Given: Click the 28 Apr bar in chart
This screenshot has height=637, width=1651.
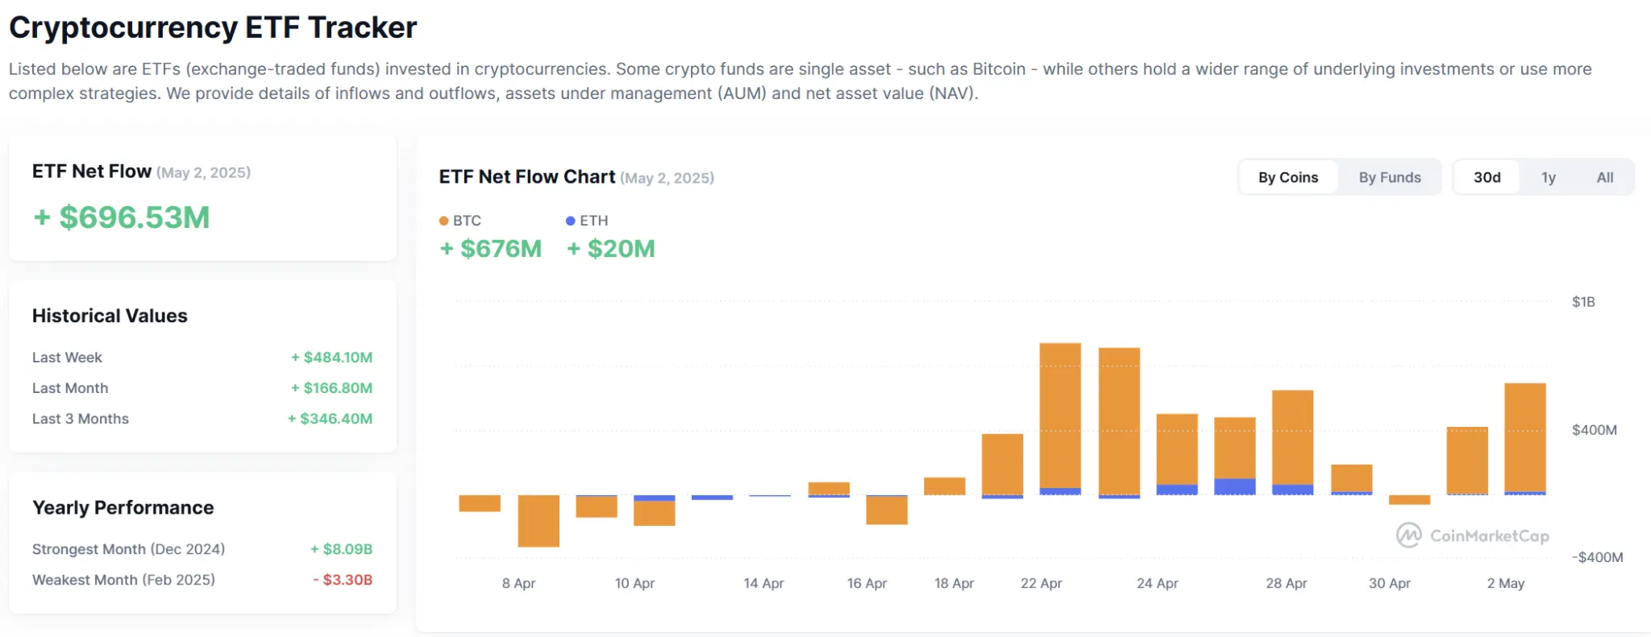Looking at the screenshot, I should tap(1292, 439).
